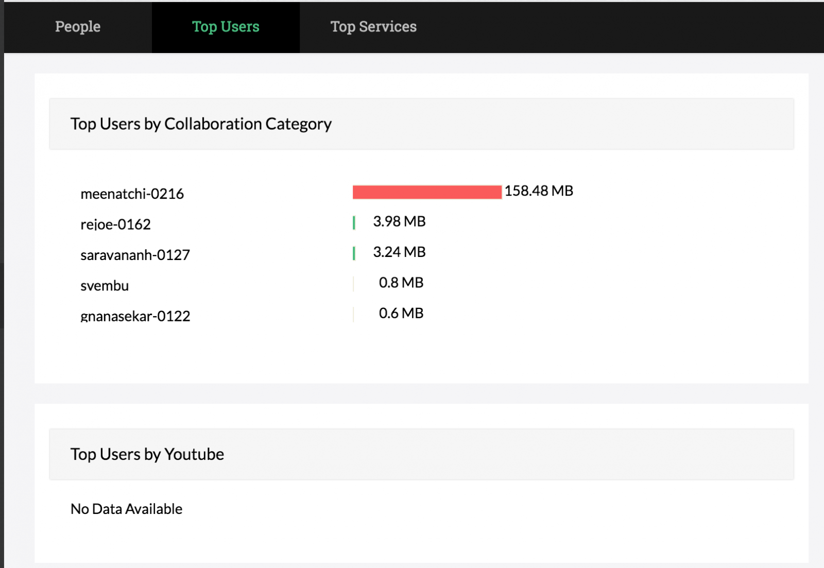
Task: Open details for gnanasekar-0122
Action: point(135,316)
